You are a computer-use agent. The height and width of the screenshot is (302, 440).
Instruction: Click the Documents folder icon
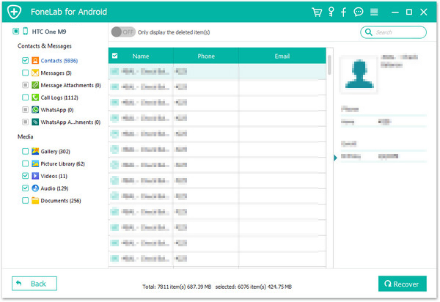(x=35, y=201)
